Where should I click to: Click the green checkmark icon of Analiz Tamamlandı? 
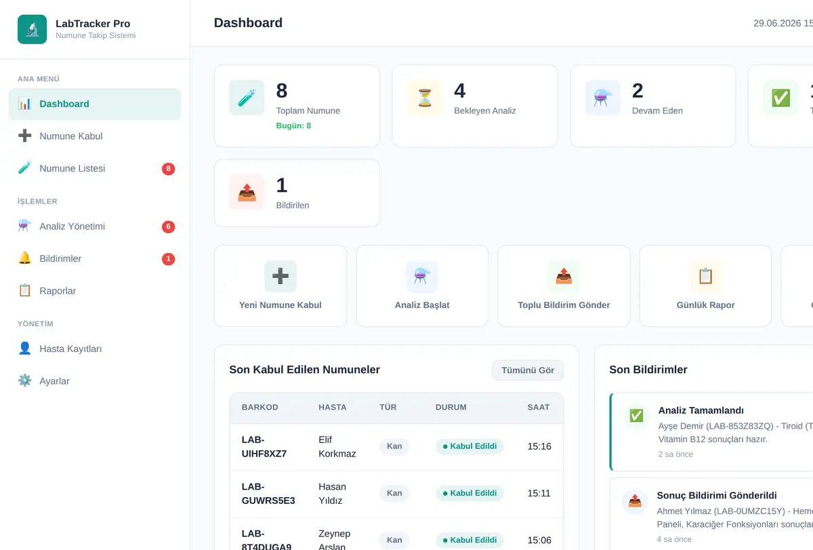(636, 416)
